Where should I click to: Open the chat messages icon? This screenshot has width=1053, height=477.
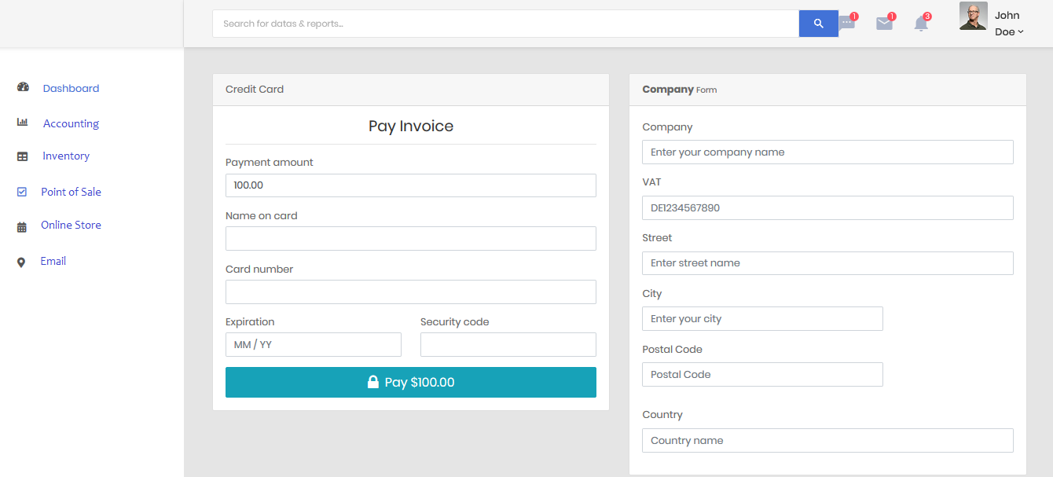click(847, 23)
